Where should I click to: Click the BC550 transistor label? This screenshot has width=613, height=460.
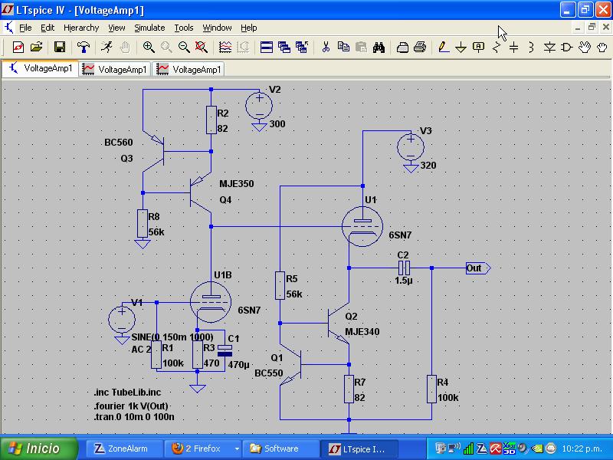269,373
